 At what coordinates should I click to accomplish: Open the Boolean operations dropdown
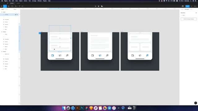102,6
